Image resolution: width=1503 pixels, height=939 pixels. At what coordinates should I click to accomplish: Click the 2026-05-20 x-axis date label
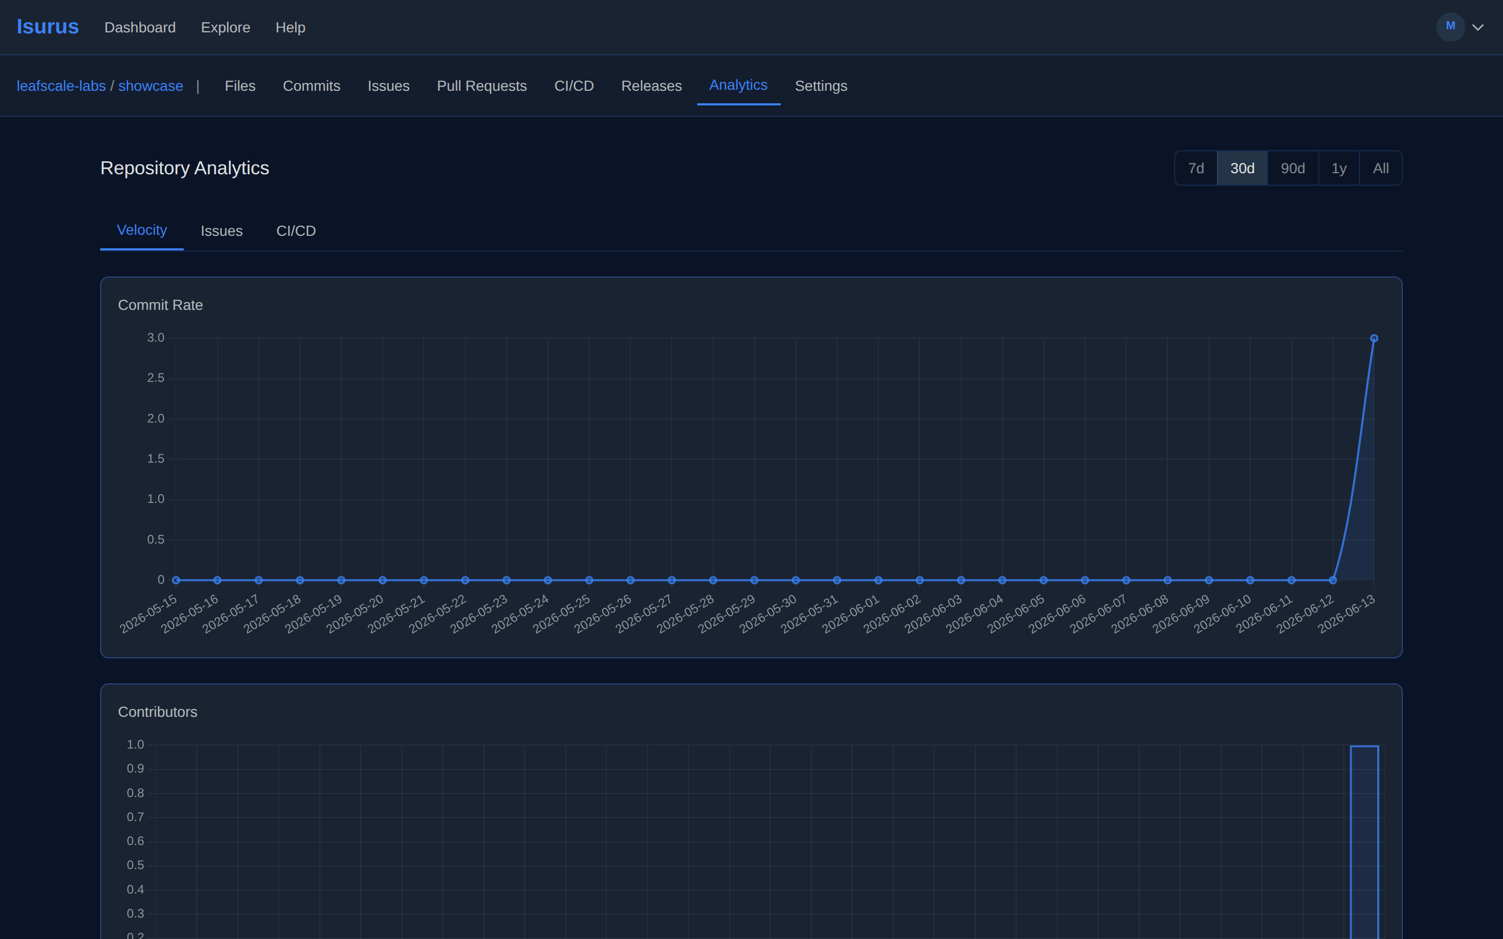(355, 614)
